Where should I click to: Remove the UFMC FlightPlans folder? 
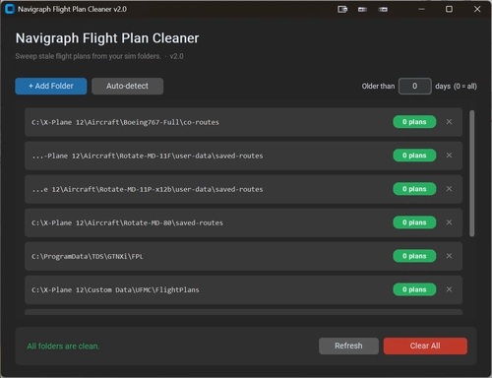tap(449, 289)
